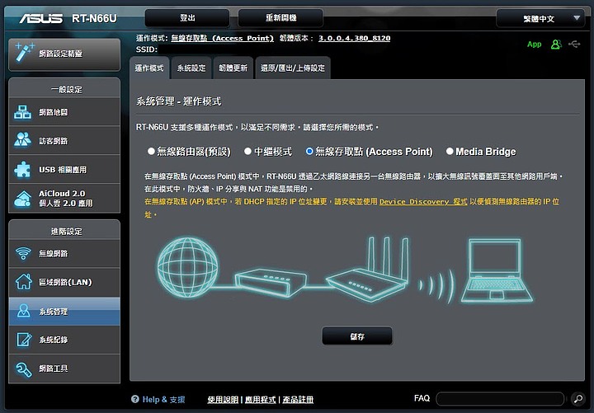This screenshot has width=594, height=413.
Task: Click the antenna router in the diagram
Action: (368, 269)
